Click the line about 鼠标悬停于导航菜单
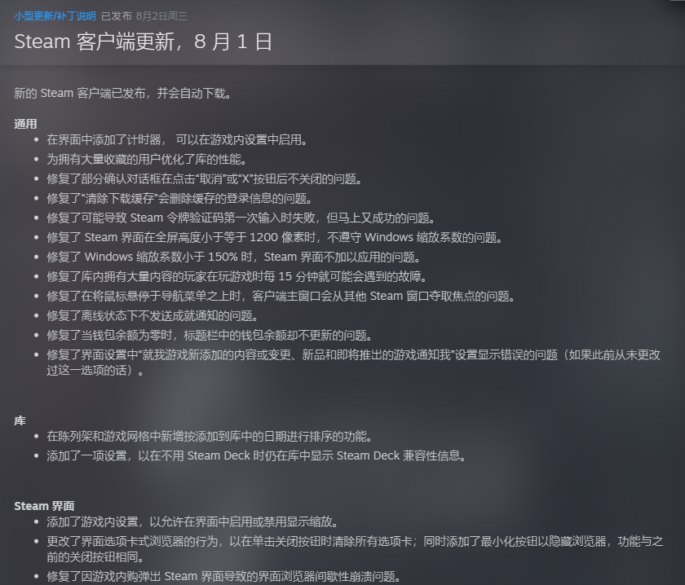This screenshot has width=685, height=585. (281, 297)
